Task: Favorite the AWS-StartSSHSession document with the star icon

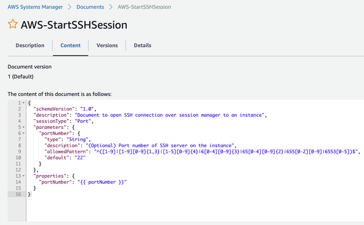Action: point(13,24)
